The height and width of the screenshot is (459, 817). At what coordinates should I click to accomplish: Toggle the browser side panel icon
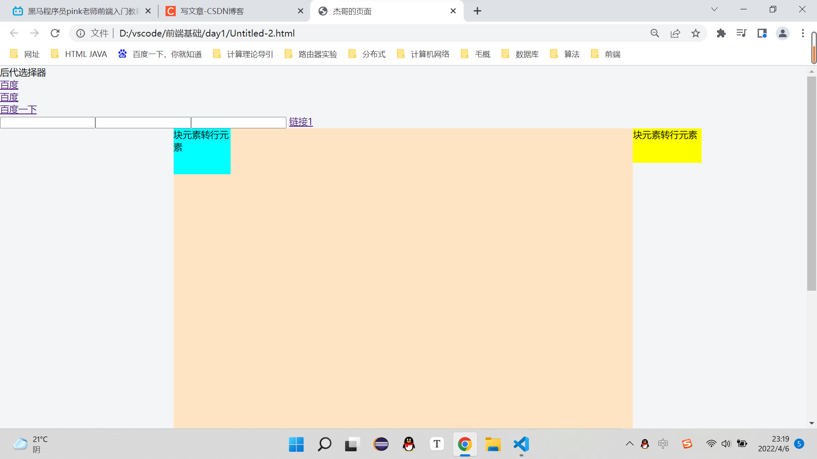pos(762,33)
